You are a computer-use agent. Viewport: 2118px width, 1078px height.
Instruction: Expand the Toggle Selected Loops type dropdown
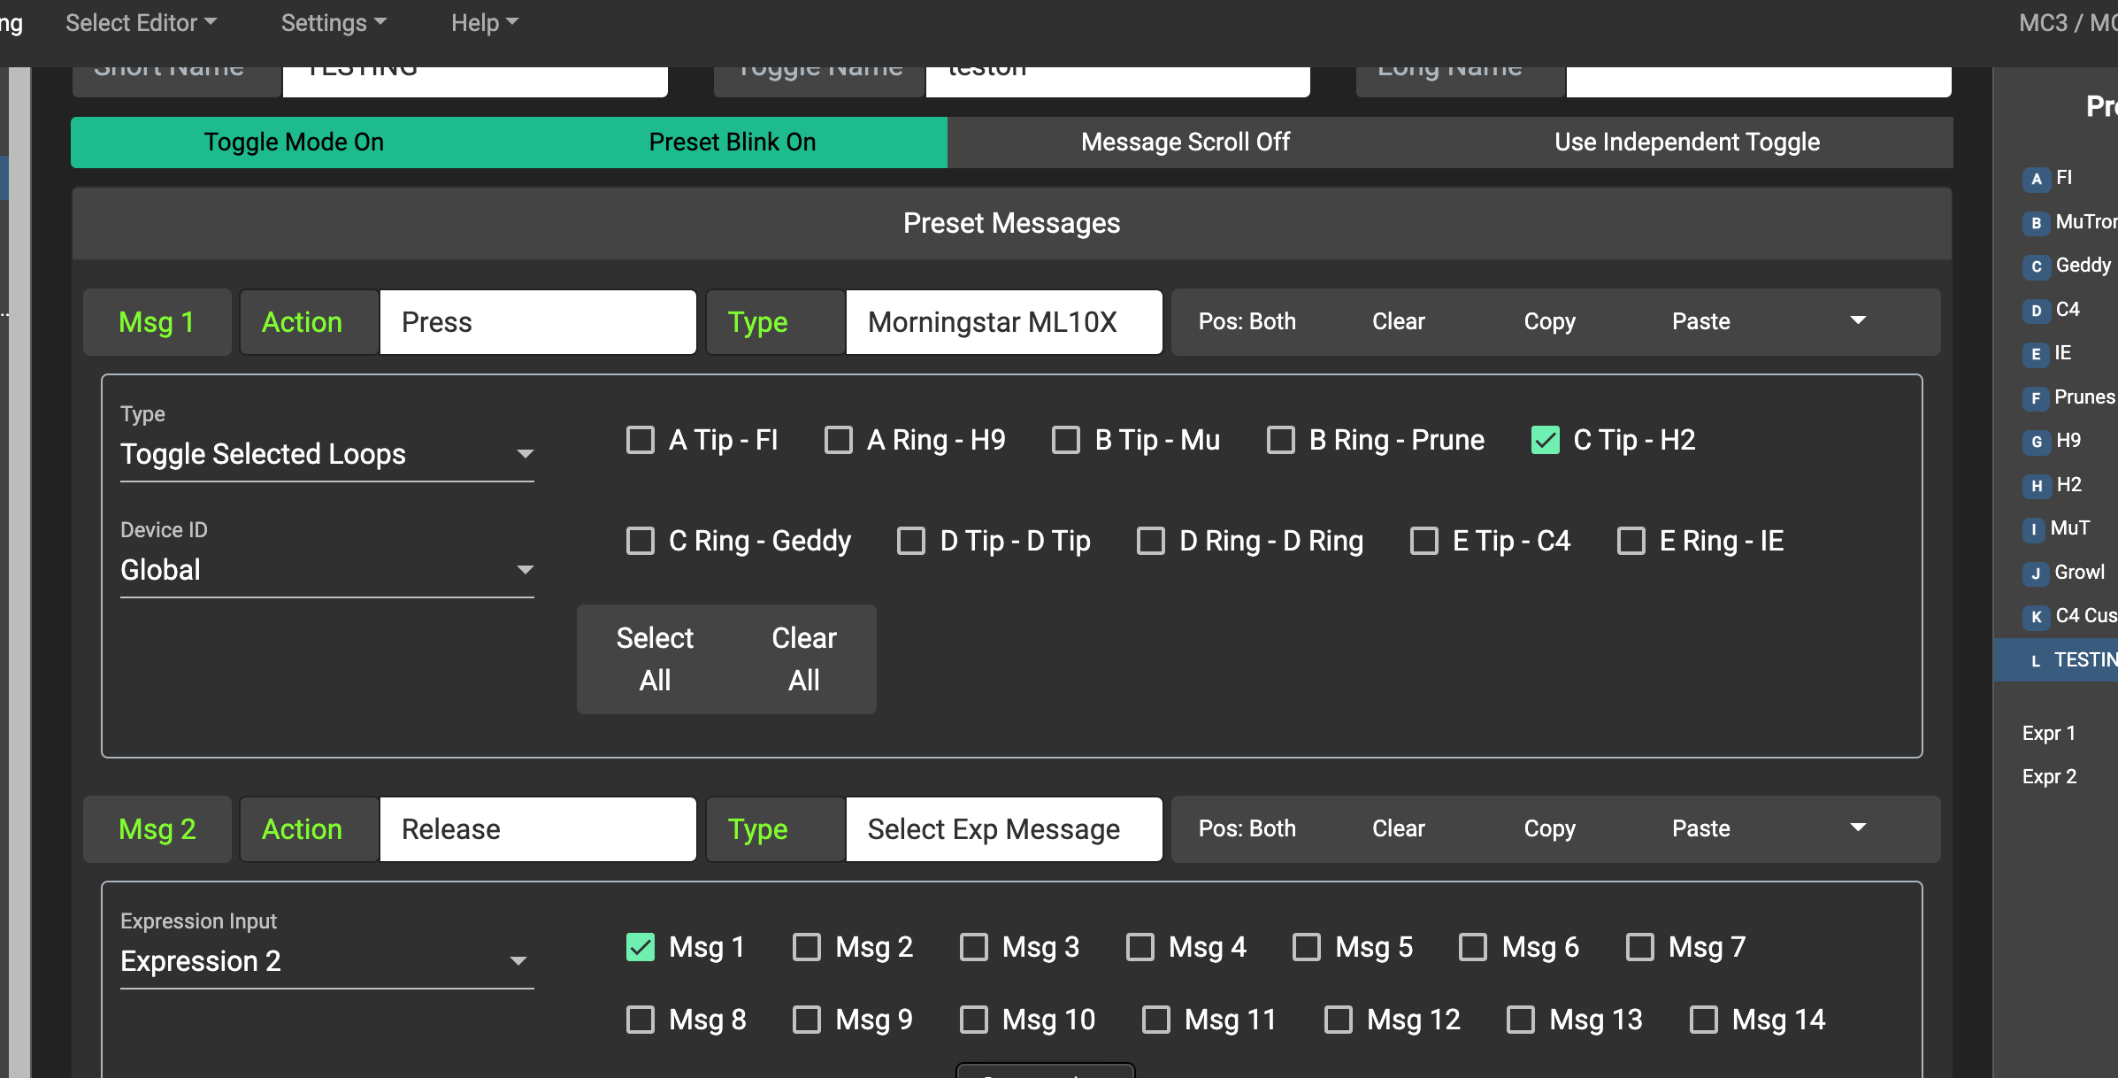[x=326, y=454]
